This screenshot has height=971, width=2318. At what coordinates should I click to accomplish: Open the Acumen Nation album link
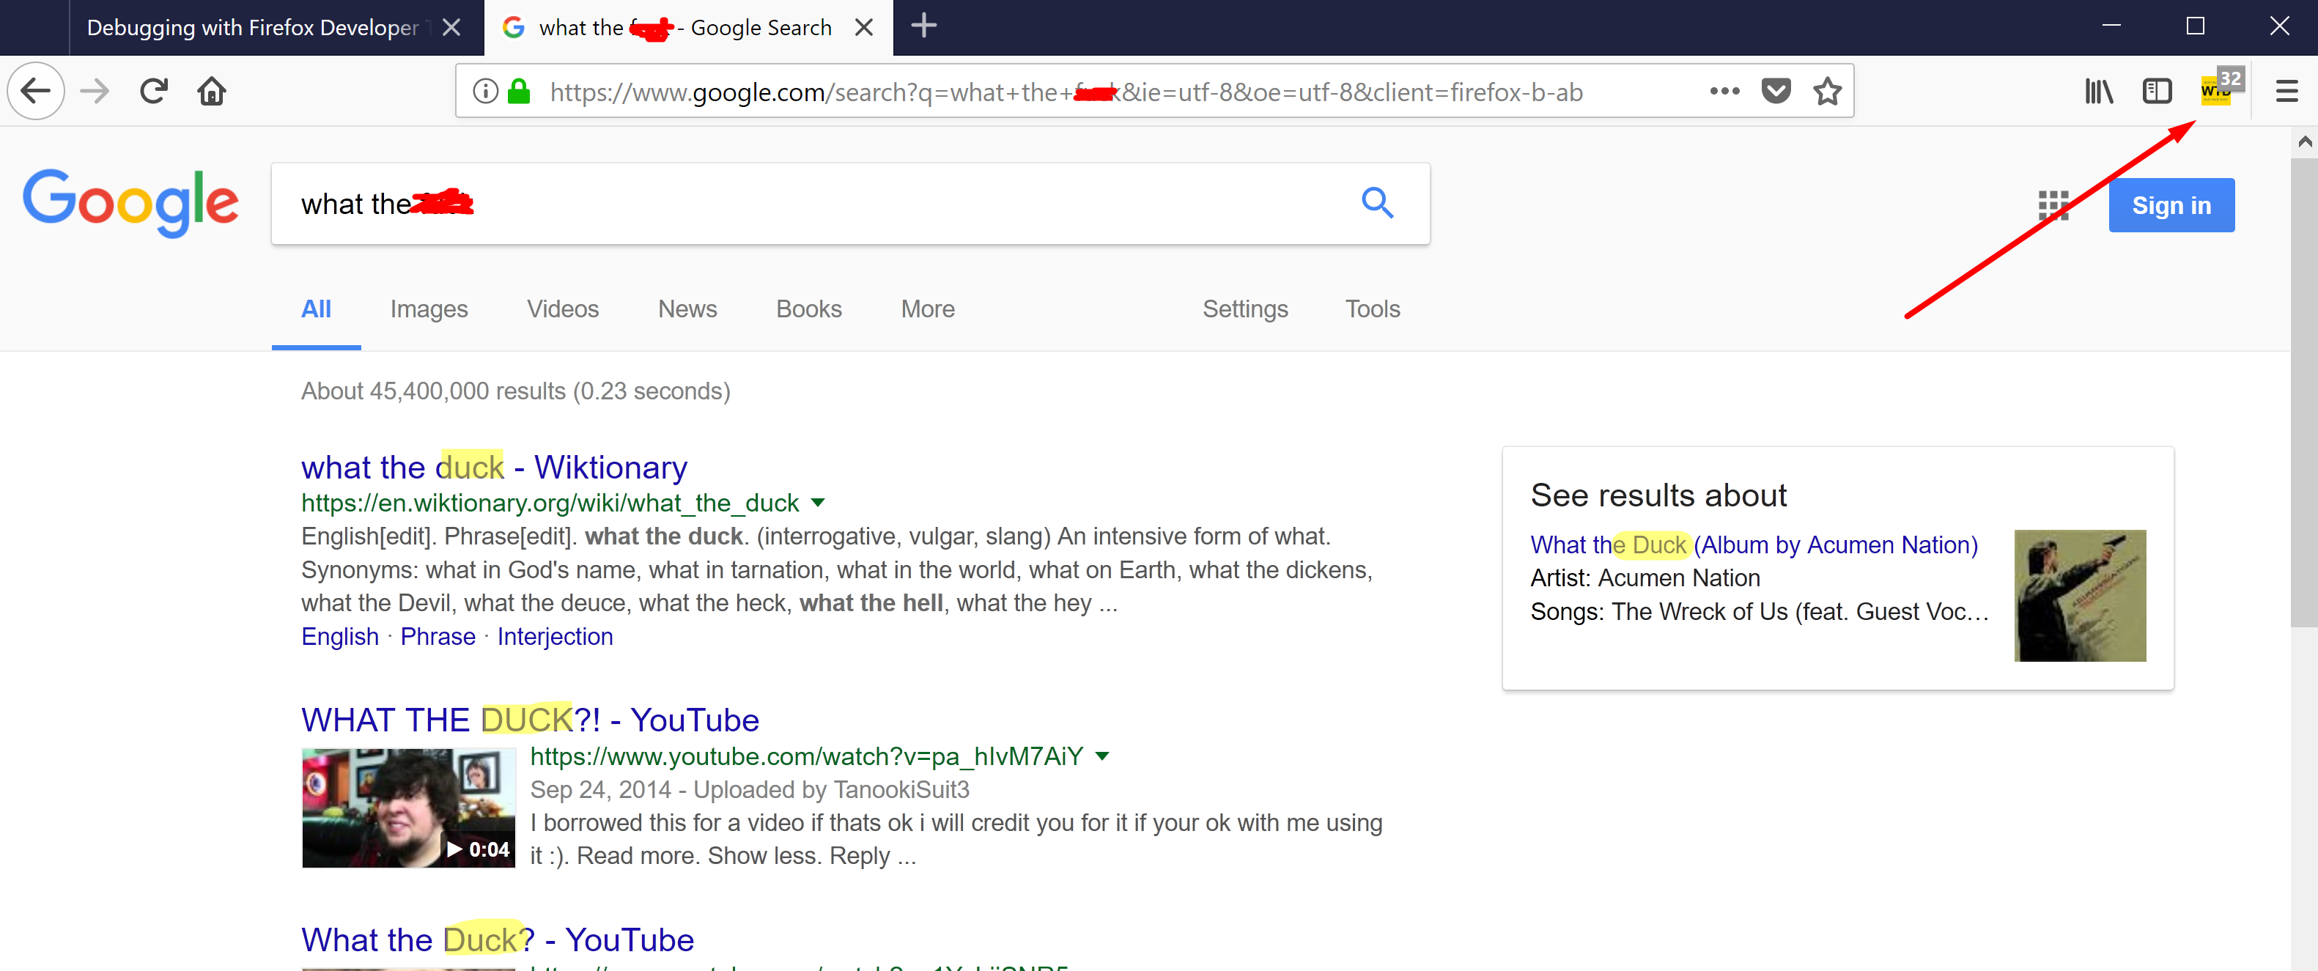pos(1753,544)
